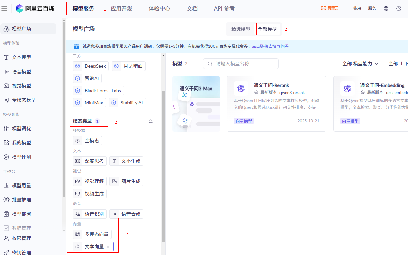Image resolution: width=408 pixels, height=255 pixels.
Task: Click the filter panel vertical scrollbar
Action: pos(163,166)
